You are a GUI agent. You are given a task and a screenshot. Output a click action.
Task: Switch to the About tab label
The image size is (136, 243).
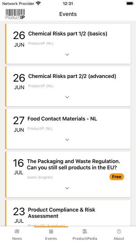coord(119,238)
